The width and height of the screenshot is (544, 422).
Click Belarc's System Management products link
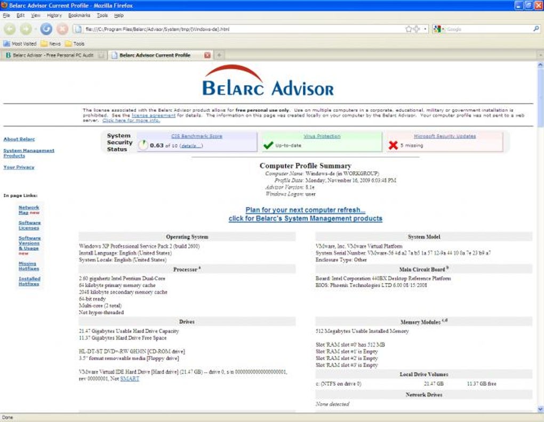click(x=305, y=219)
